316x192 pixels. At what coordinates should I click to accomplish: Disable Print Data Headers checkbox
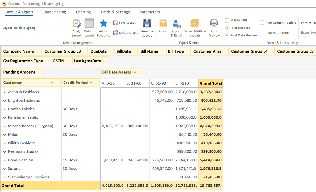tap(227, 35)
